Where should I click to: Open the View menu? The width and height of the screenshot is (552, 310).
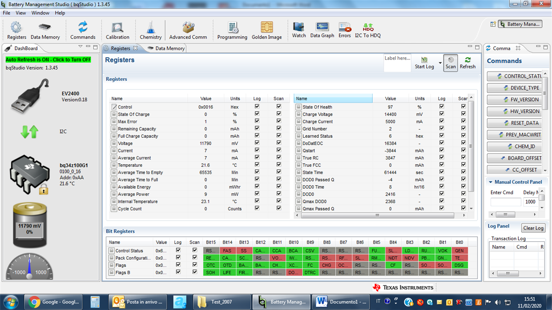point(21,13)
